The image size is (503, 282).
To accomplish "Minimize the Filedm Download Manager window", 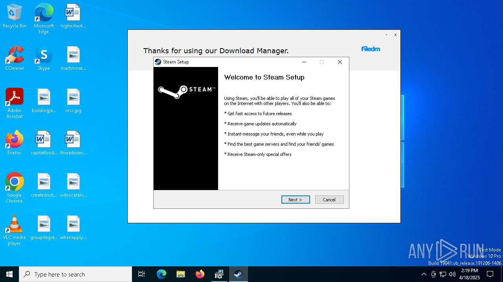I will [386, 35].
